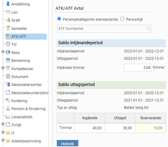This screenshot has height=147, width=168.
Task: Click the Skatt money bag icon
Action: click(x=8, y=20)
